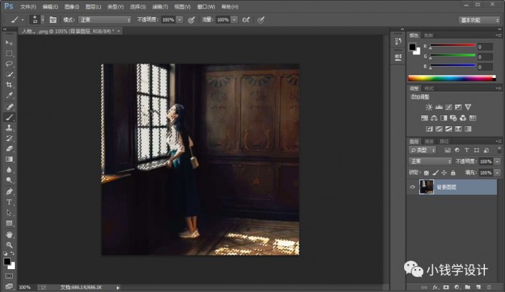Hide the 背景图层 layer with eye icon
505x292 pixels.
tap(412, 187)
